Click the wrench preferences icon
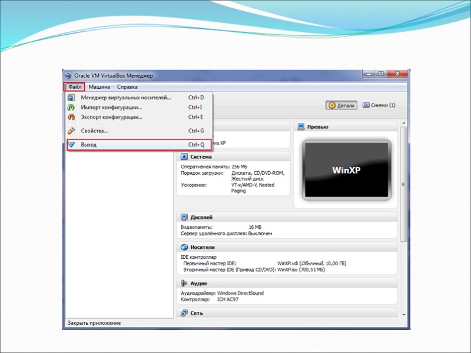The image size is (471, 353). (71, 131)
